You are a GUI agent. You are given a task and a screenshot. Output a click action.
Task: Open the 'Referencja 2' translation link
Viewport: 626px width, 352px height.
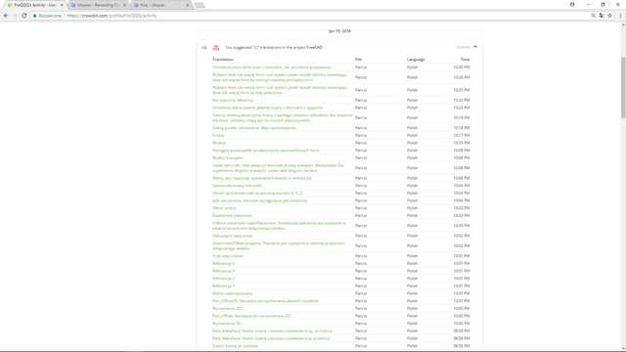(223, 279)
